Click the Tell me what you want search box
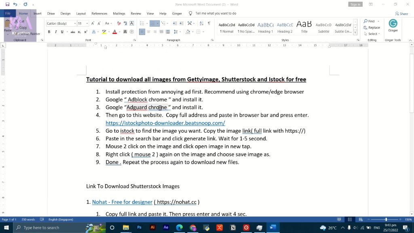This screenshot has width=414, height=233. 216,13
